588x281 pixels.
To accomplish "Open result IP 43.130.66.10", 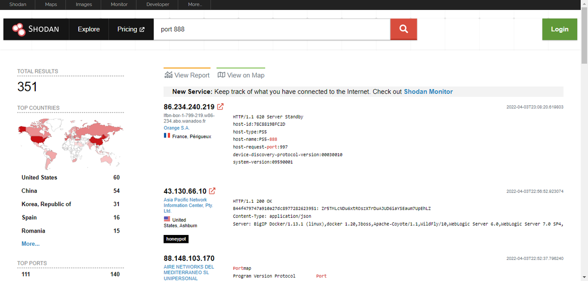I will [185, 191].
